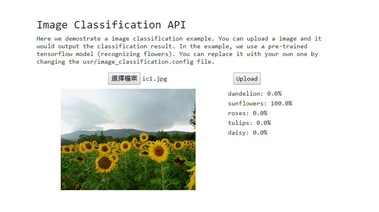Click the description paragraph mentioning usr/image_classification.config

click(179, 50)
